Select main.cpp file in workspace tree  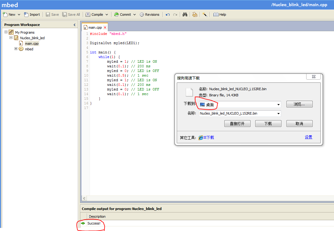pyautogui.click(x=32, y=44)
